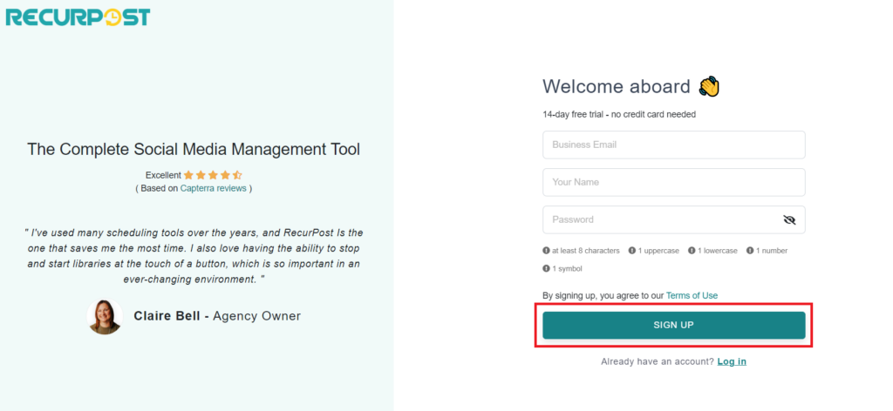Open the Terms of Use link
This screenshot has width=893, height=411.
692,295
